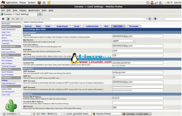The height and width of the screenshot is (116, 182).
Task: Click the SMTP Username field
Action: point(138,82)
